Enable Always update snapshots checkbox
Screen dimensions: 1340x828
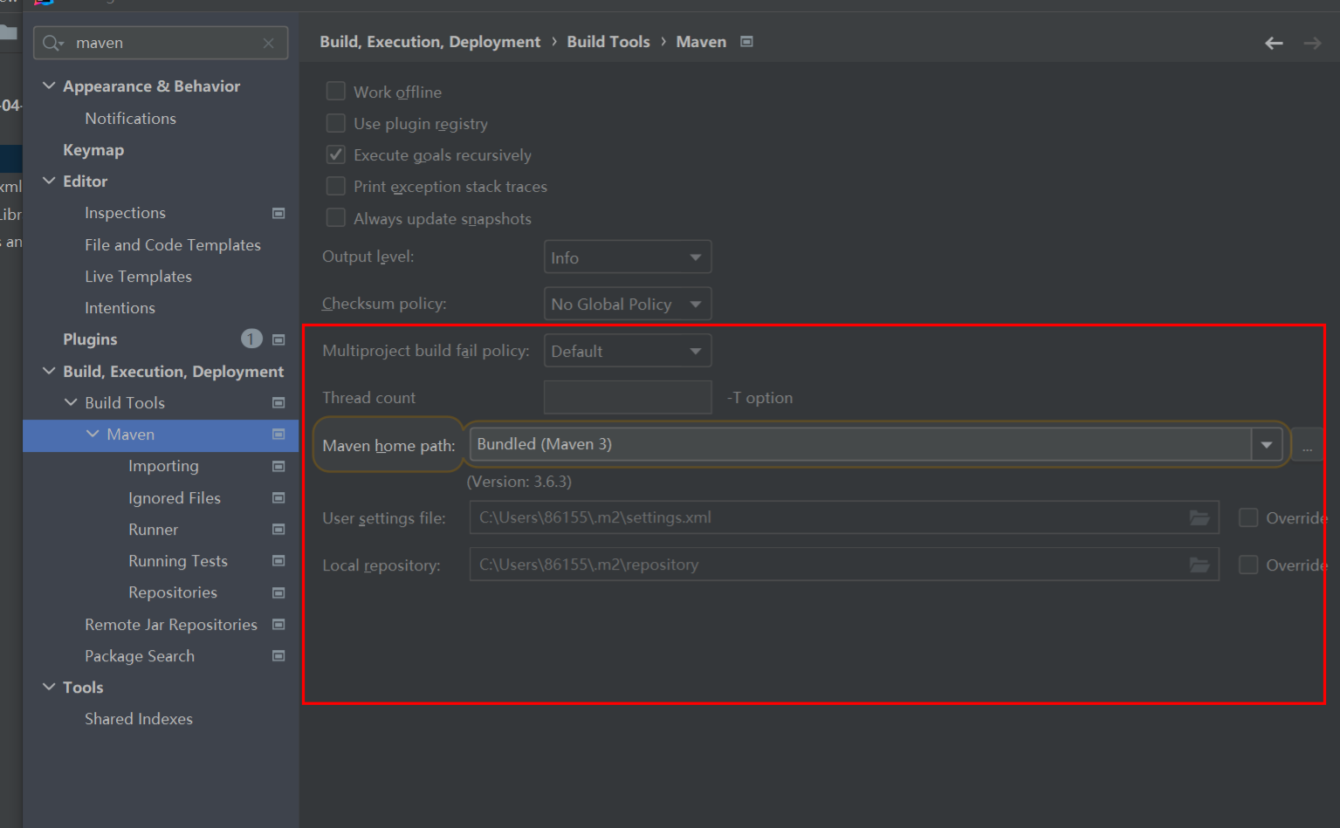coord(335,217)
